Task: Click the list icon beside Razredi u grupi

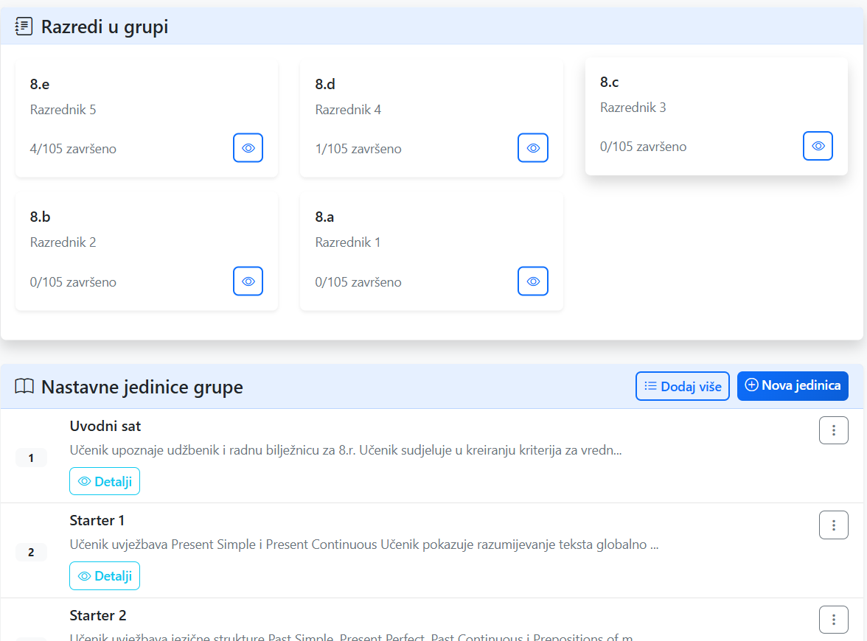Action: (24, 26)
